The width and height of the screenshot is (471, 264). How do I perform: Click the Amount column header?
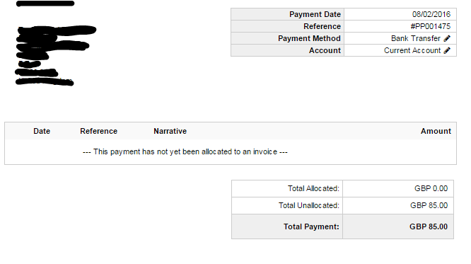tap(436, 131)
